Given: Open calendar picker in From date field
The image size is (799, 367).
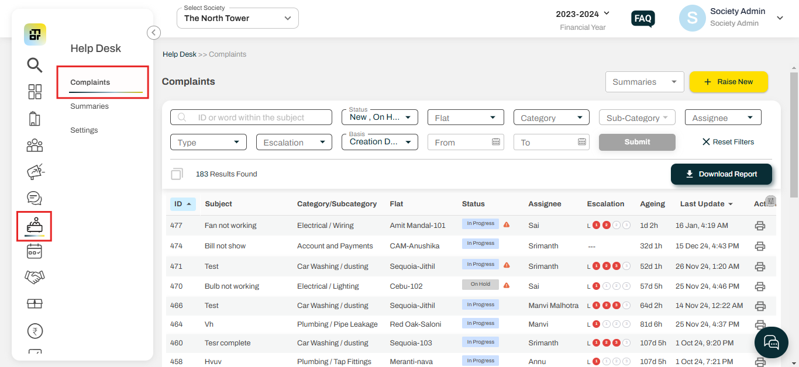Looking at the screenshot, I should pos(496,141).
